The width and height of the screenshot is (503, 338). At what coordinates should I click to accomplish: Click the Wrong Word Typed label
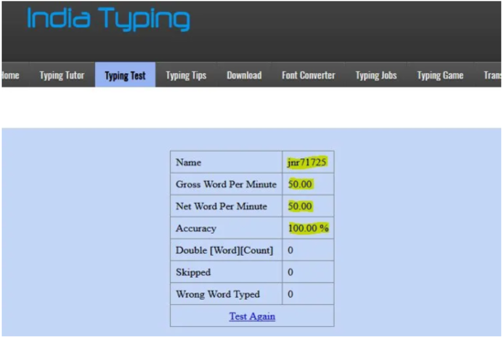(x=218, y=294)
